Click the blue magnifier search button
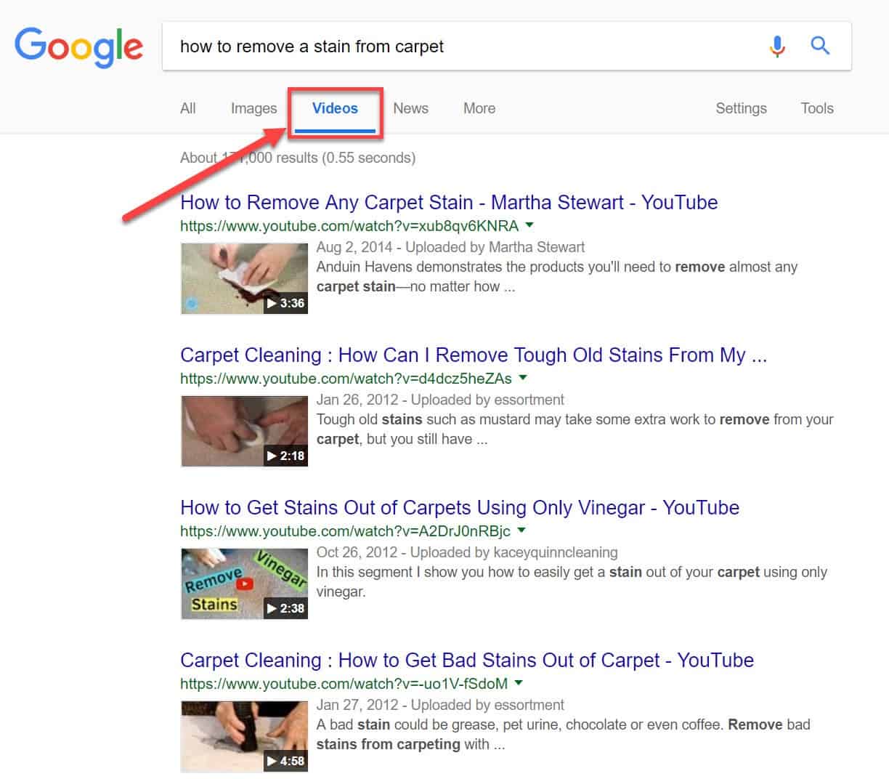Screen dimensions: 889x779 coord(820,46)
